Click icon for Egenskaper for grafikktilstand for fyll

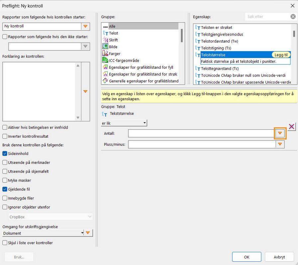click(105, 67)
